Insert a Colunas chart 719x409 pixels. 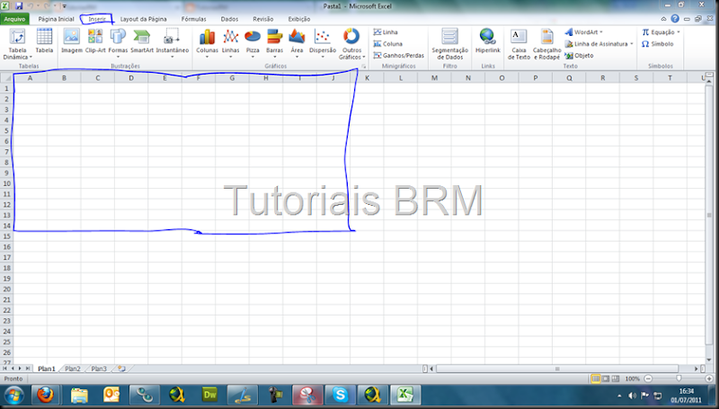(x=208, y=43)
